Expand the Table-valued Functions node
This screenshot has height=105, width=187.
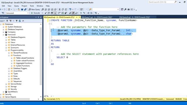12,58
